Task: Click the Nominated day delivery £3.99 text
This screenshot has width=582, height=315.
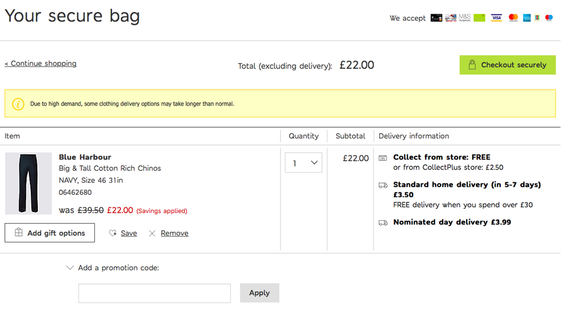Action: click(452, 222)
